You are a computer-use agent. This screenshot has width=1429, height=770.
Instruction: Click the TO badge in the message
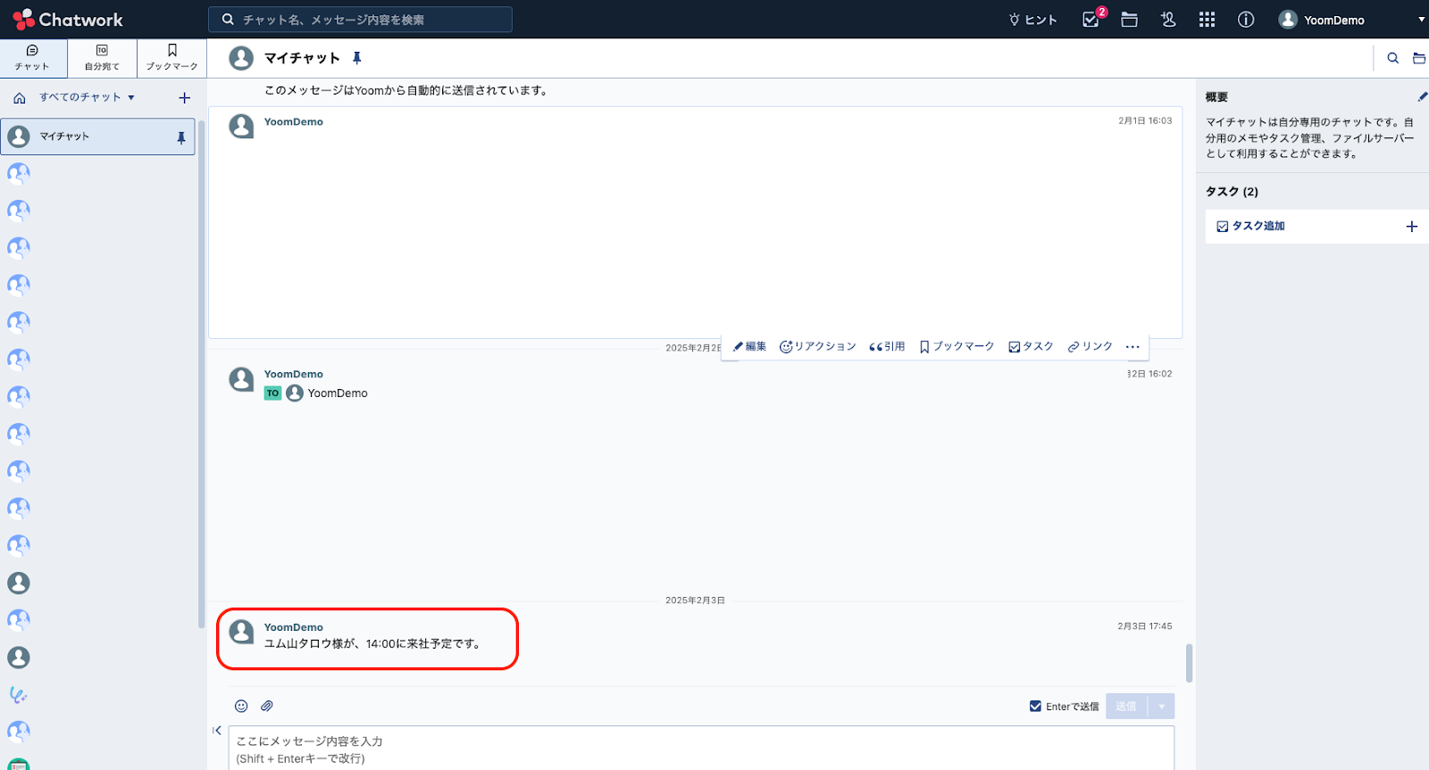click(x=273, y=393)
